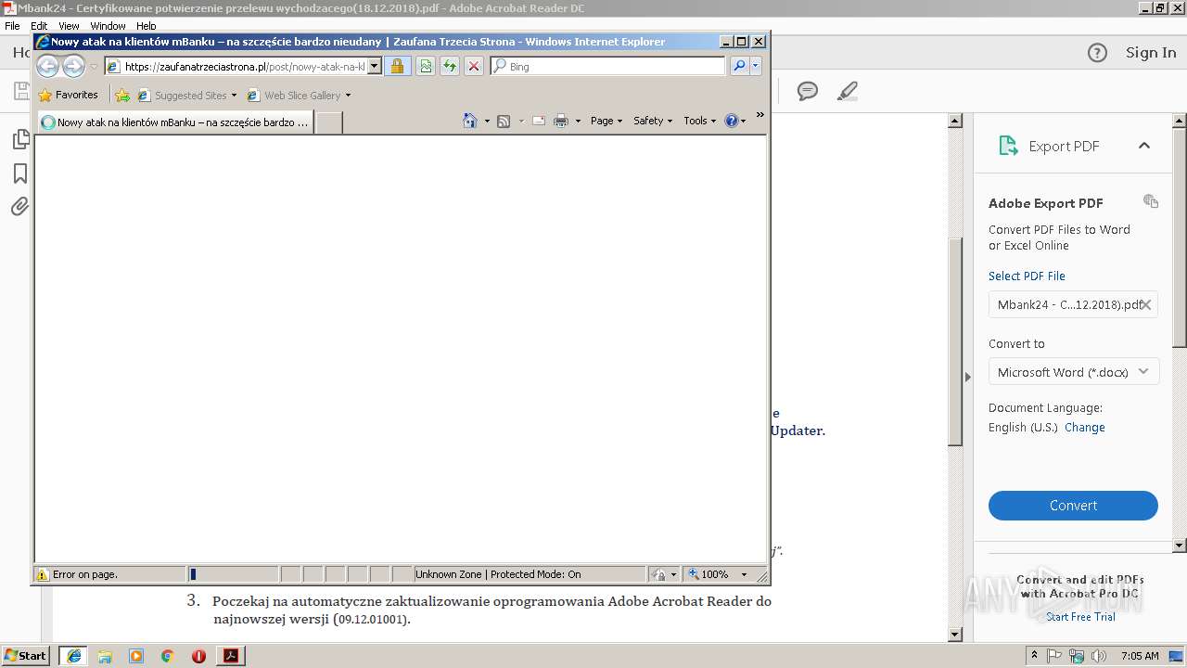Expand the Web Slice Gallery dropdown
The width and height of the screenshot is (1187, 668).
(349, 96)
